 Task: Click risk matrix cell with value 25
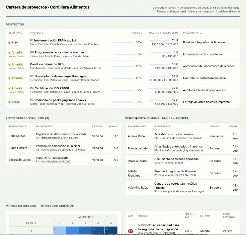[111, 230]
